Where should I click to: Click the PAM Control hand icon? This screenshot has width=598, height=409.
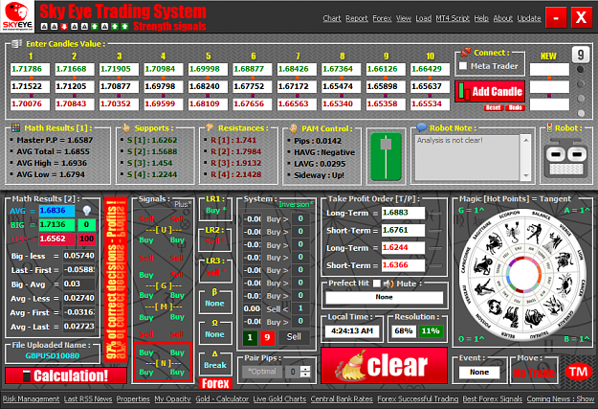coord(293,128)
